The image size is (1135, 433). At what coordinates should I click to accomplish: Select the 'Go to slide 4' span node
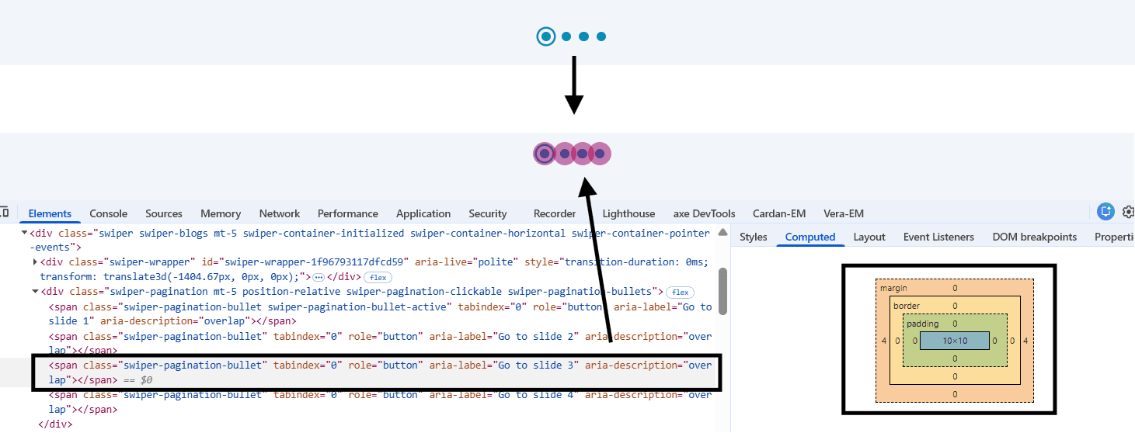380,402
